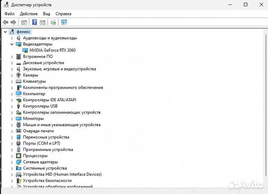The width and height of the screenshot is (268, 194).
Task: Toggle the console tree pane toolbar icon
Action: click(x=24, y=22)
